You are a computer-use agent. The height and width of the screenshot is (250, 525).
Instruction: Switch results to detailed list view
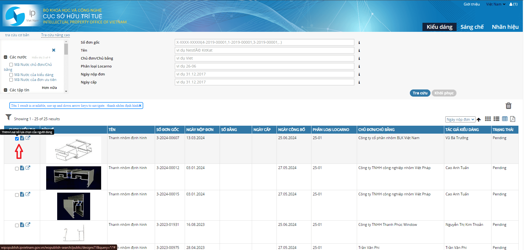click(x=496, y=119)
